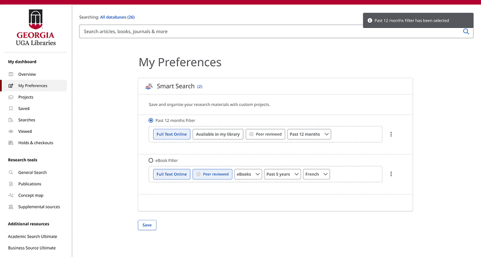481x257 pixels.
Task: Expand the Past 12 months dropdown
Action: tap(309, 134)
